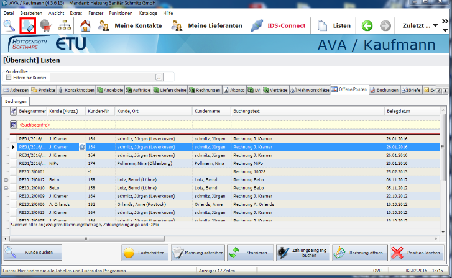The width and height of the screenshot is (452, 278).
Task: Open the organization chart toolbar icon
Action: 65,25
